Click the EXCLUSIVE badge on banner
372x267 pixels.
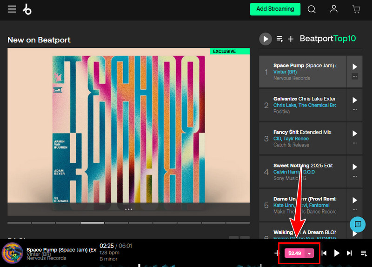[x=229, y=51]
